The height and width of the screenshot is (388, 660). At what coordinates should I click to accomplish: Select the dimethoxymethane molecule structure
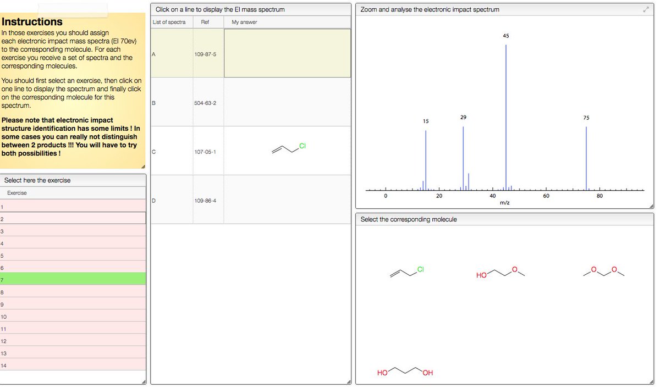603,271
